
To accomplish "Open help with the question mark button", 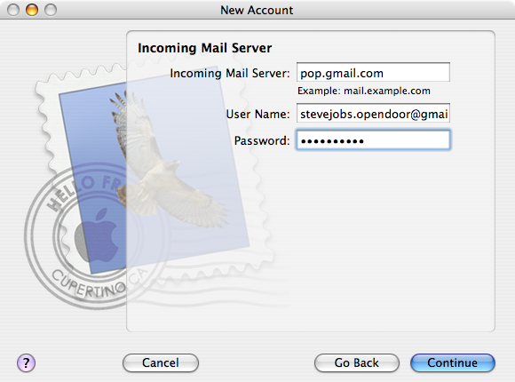I will 26,363.
